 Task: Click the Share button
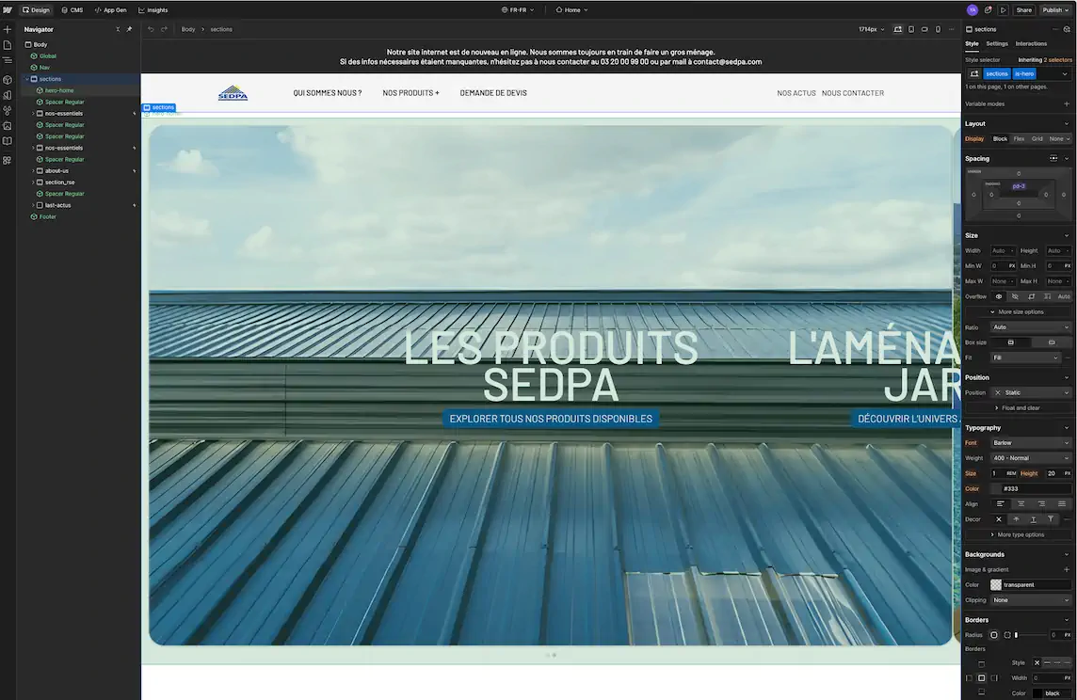tap(1023, 10)
